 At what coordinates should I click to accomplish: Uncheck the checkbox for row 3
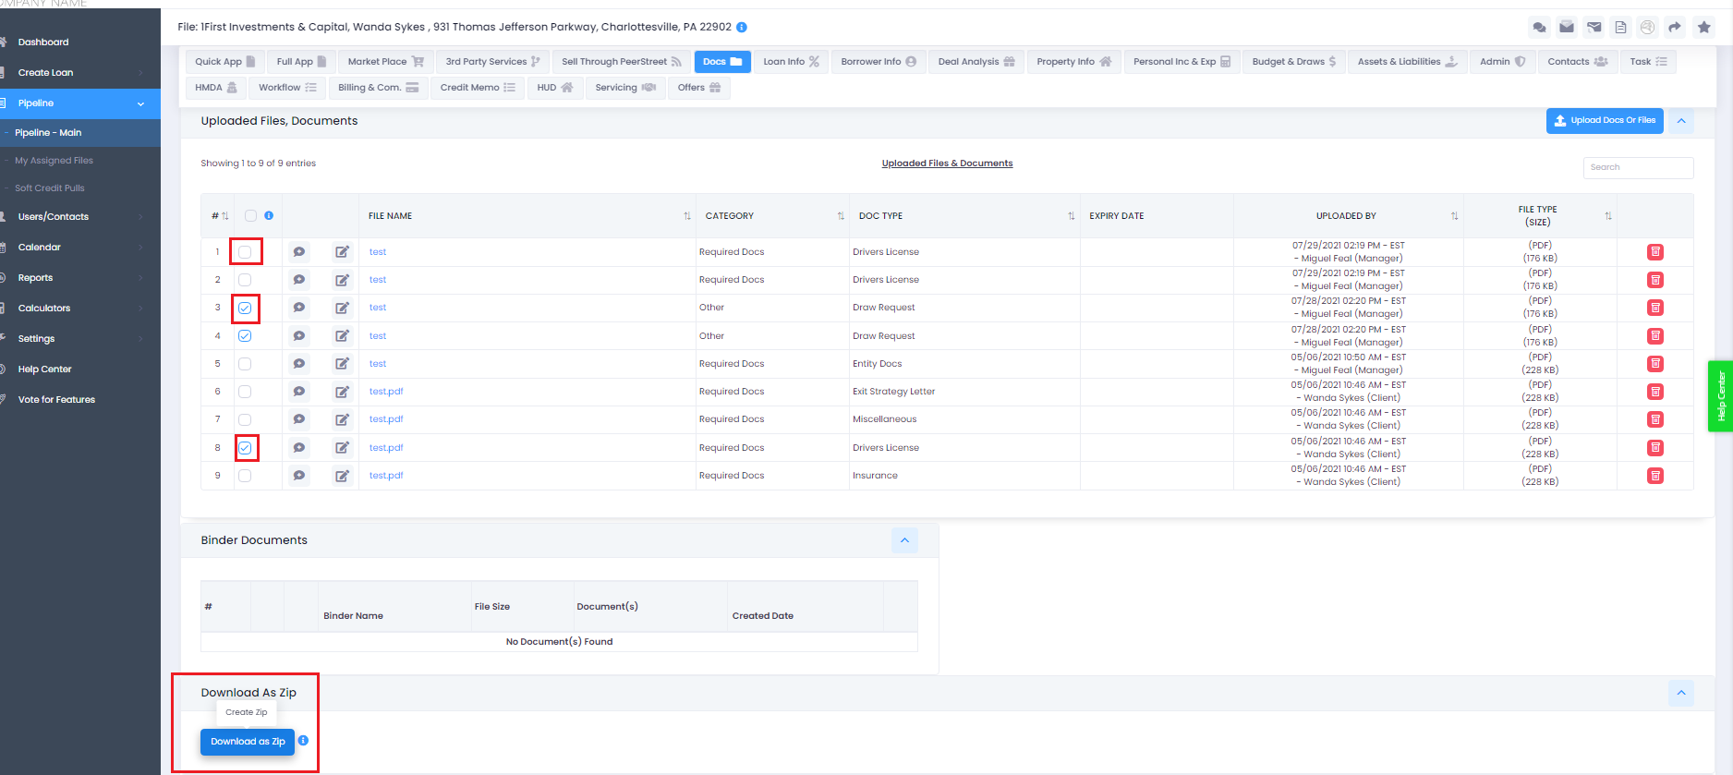click(245, 308)
